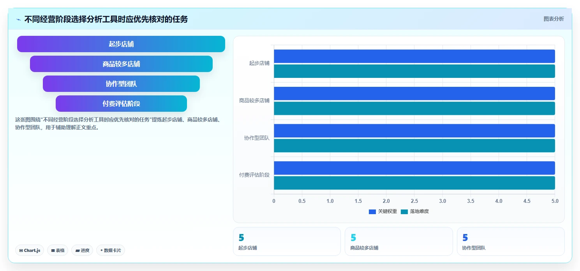Click the 协作型团队 y-axis label
The width and height of the screenshot is (580, 271).
click(257, 138)
